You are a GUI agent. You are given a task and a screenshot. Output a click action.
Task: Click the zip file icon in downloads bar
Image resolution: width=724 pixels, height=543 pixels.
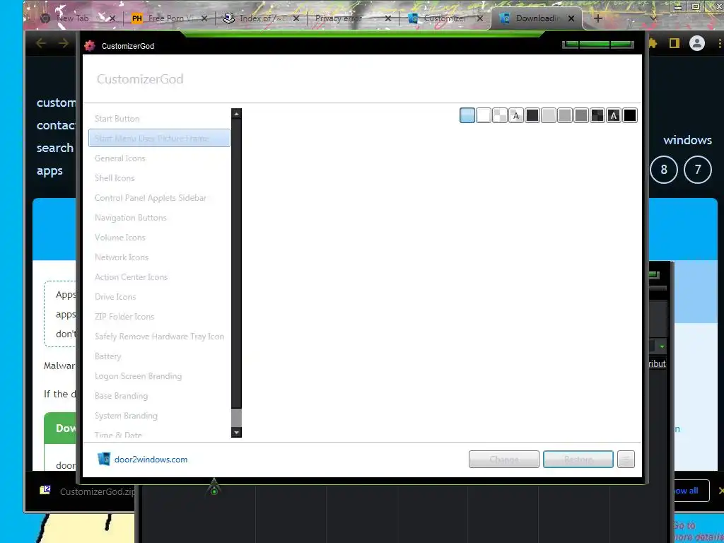[45, 490]
